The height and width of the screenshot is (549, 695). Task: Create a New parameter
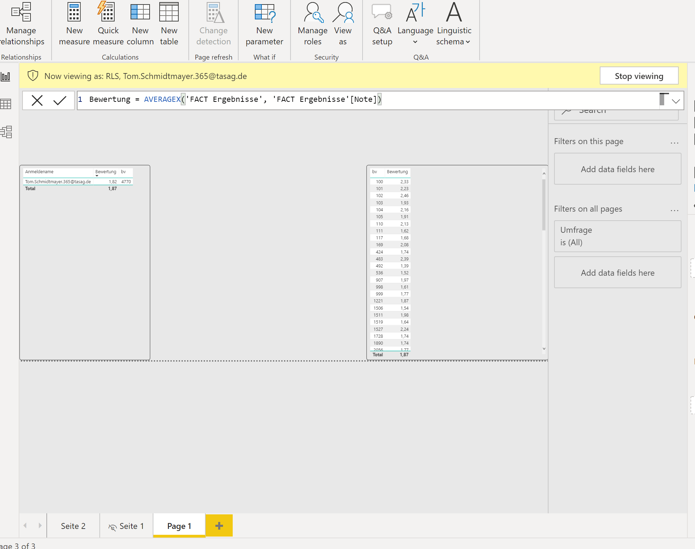tap(265, 24)
